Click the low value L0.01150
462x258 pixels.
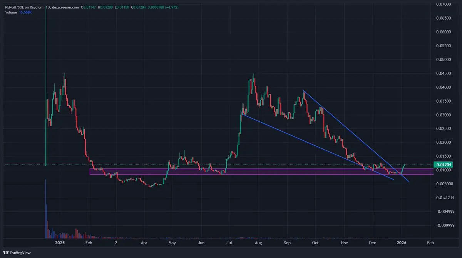click(x=122, y=7)
